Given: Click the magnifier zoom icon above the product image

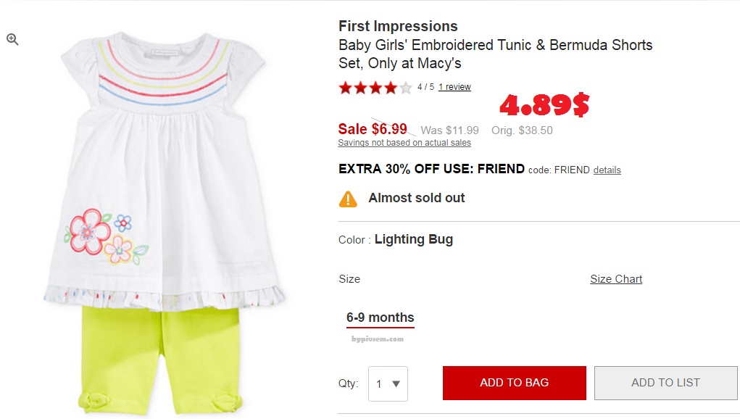Looking at the screenshot, I should 12,40.
